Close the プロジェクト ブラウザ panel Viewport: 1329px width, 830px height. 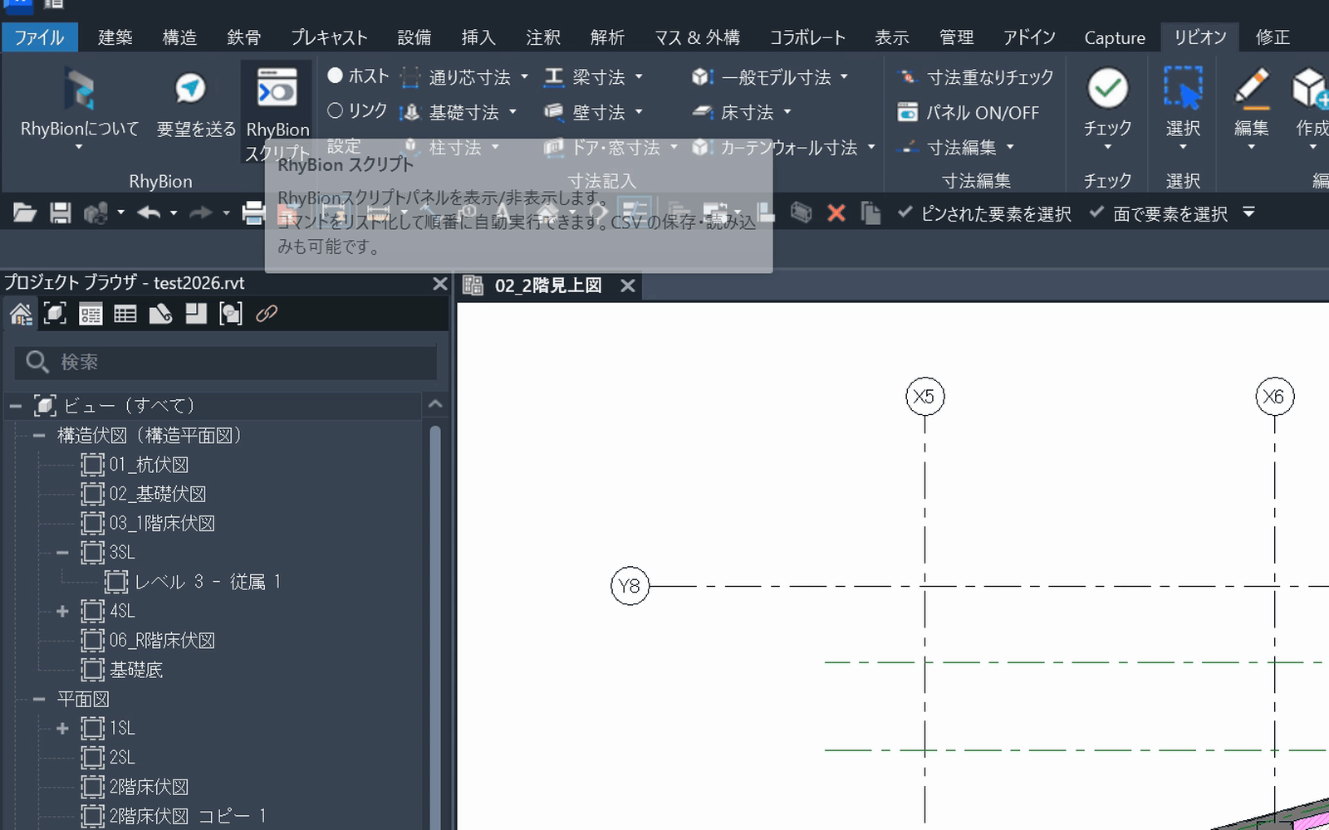pyautogui.click(x=440, y=284)
